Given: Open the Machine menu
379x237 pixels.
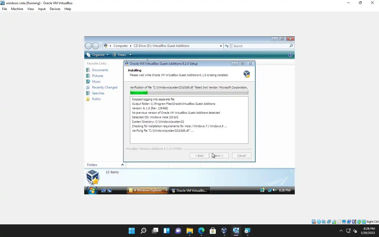Looking at the screenshot, I should click(x=17, y=9).
